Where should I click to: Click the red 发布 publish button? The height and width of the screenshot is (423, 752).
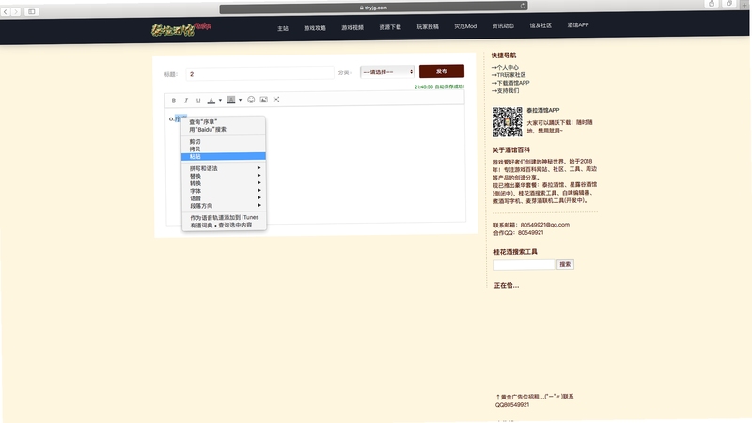pyautogui.click(x=442, y=71)
